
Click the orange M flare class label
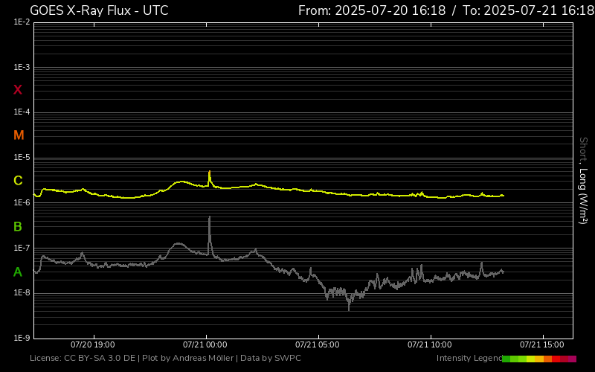tap(19, 135)
